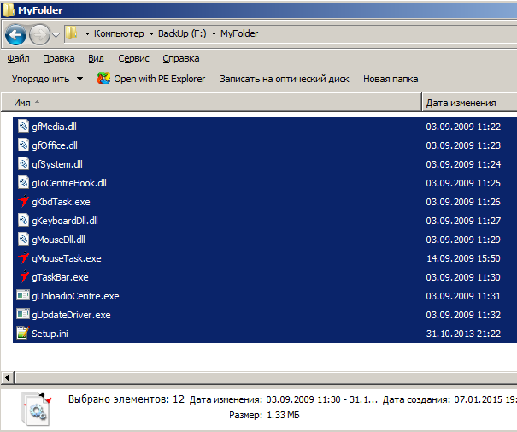The image size is (517, 432).
Task: Open the recent pages history dropdown
Action: pos(56,35)
